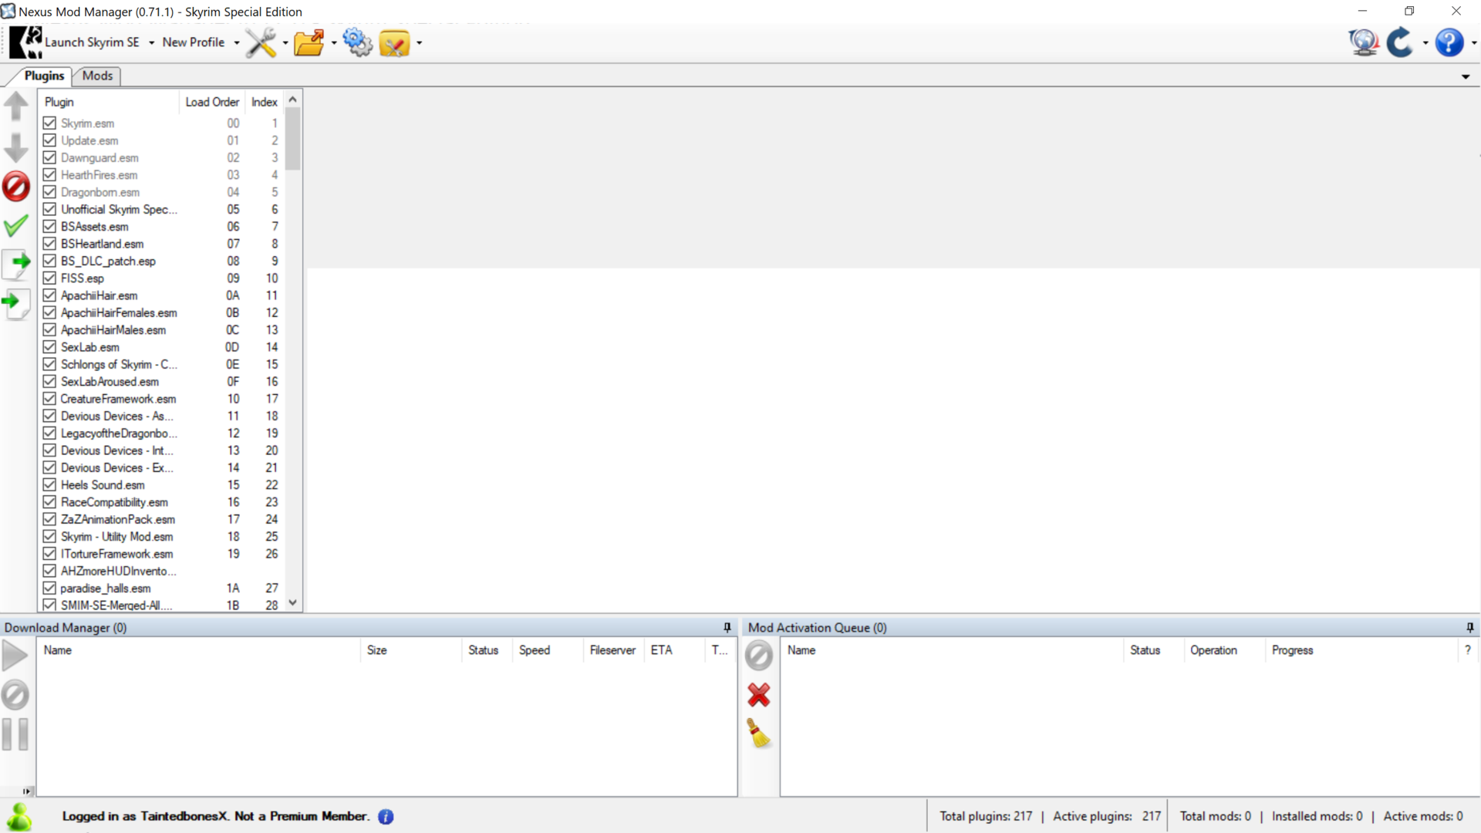
Task: Expand the yellow folder icon dropdown arrow
Action: pyautogui.click(x=419, y=43)
